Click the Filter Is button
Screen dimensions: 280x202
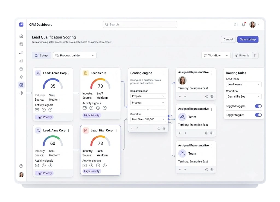click(x=242, y=56)
